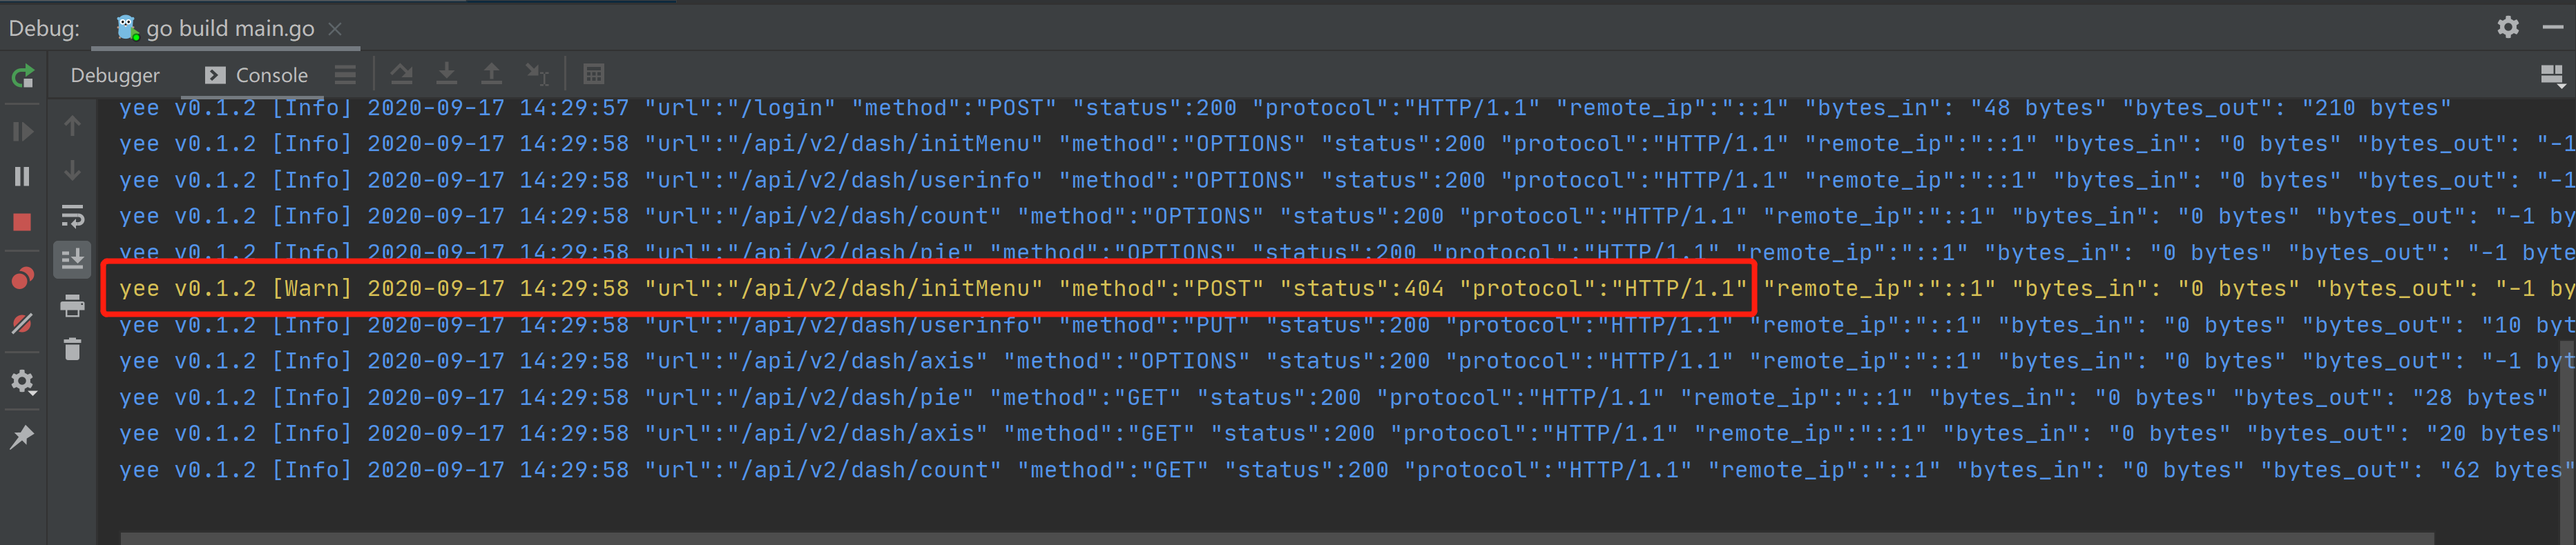This screenshot has height=545, width=2576.
Task: Click the Up the Stack Trace arrow
Action: point(72,126)
